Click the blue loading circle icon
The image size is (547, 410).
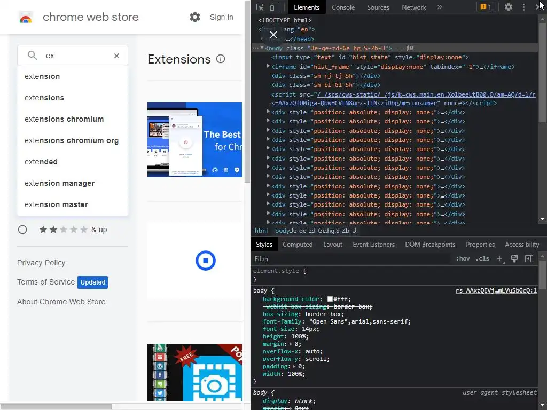click(x=206, y=261)
